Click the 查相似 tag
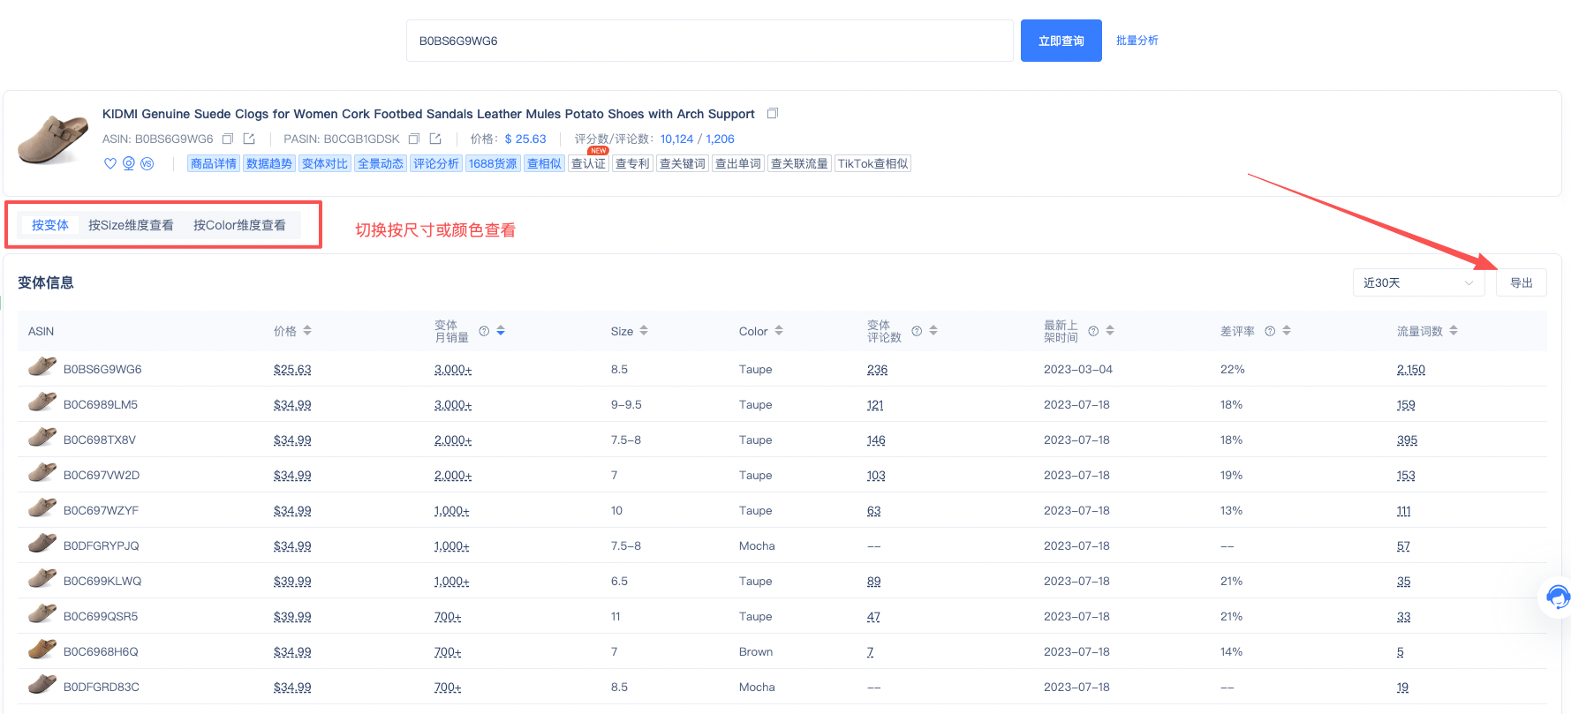 pyautogui.click(x=544, y=163)
